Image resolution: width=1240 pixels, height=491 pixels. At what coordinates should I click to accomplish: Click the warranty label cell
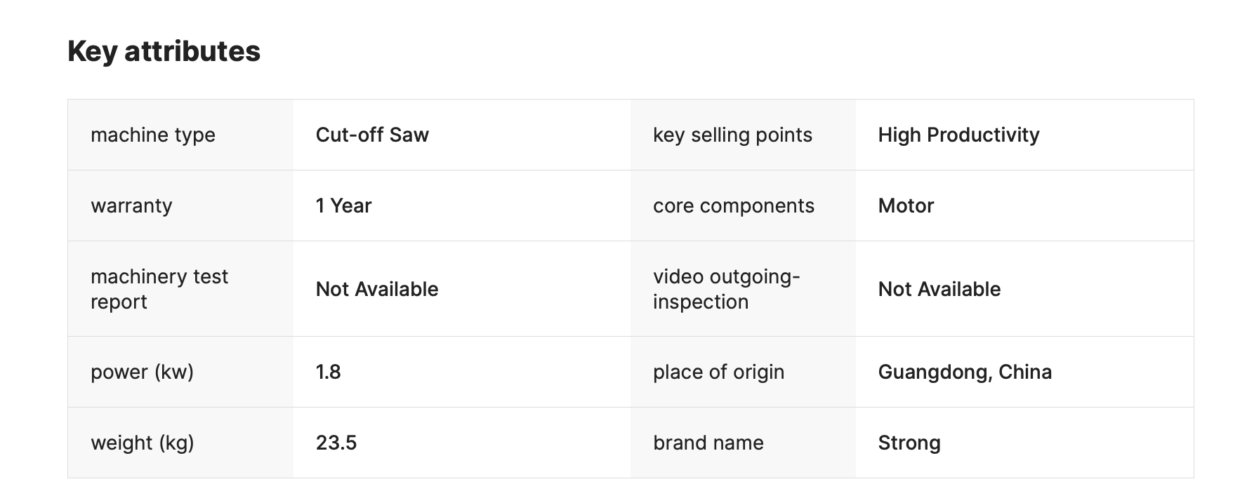pos(131,206)
